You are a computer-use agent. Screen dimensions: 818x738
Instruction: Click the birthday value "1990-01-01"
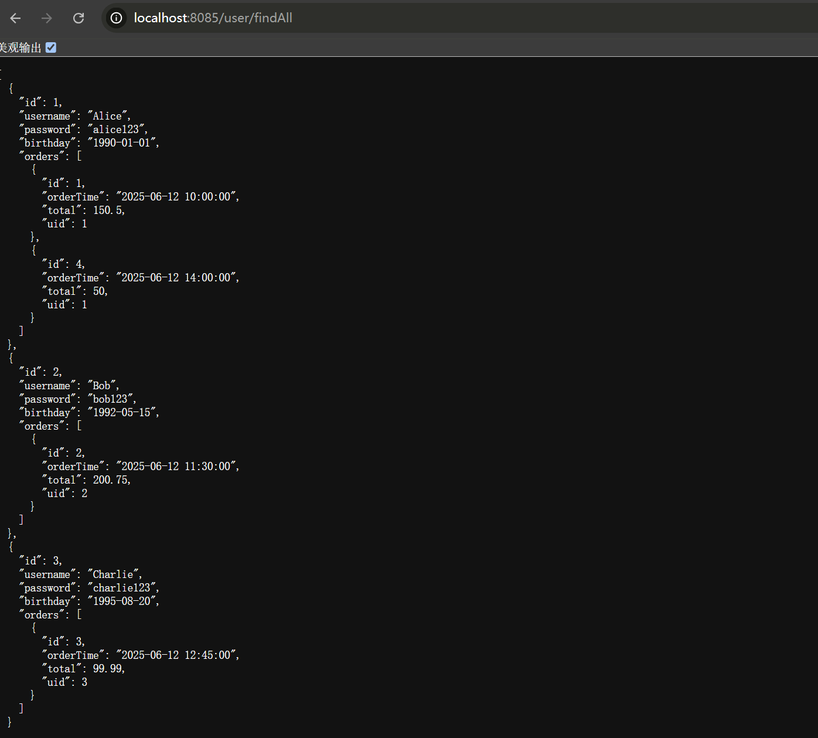tap(122, 143)
